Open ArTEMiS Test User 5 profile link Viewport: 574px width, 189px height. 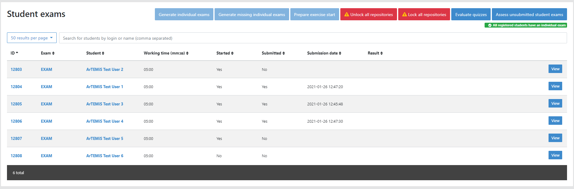coord(105,138)
